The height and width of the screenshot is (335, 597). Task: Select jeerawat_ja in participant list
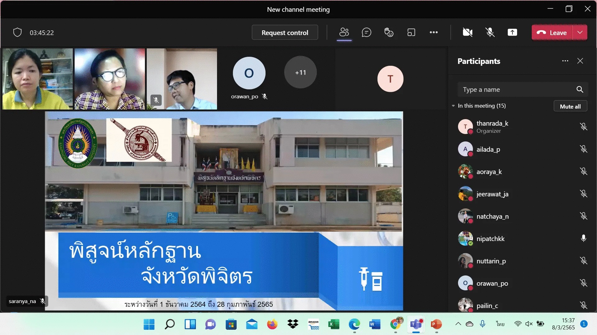(x=492, y=194)
